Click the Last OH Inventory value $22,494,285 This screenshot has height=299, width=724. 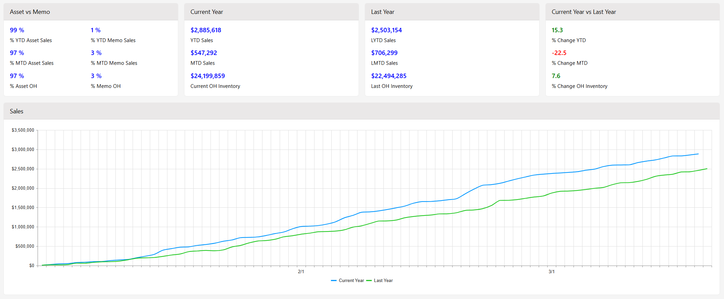(389, 76)
